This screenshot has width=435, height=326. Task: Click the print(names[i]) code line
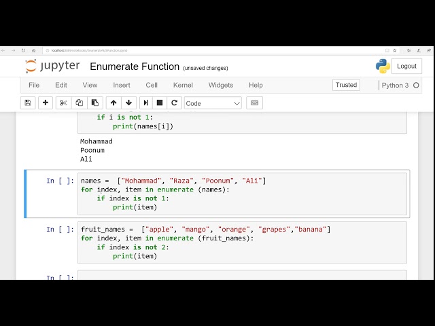pos(143,126)
